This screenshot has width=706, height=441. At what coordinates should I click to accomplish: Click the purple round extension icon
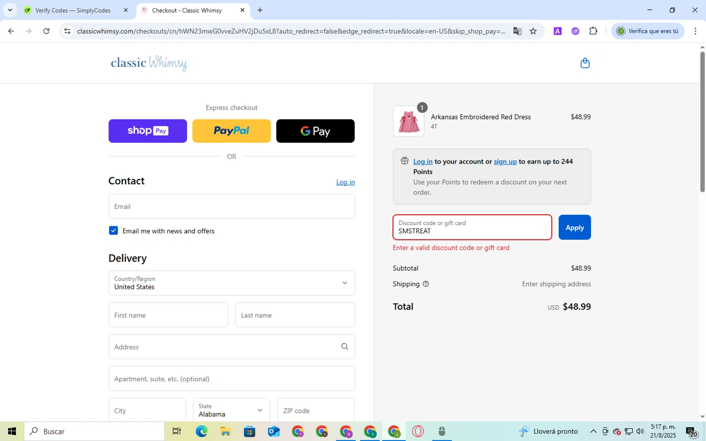(x=575, y=31)
